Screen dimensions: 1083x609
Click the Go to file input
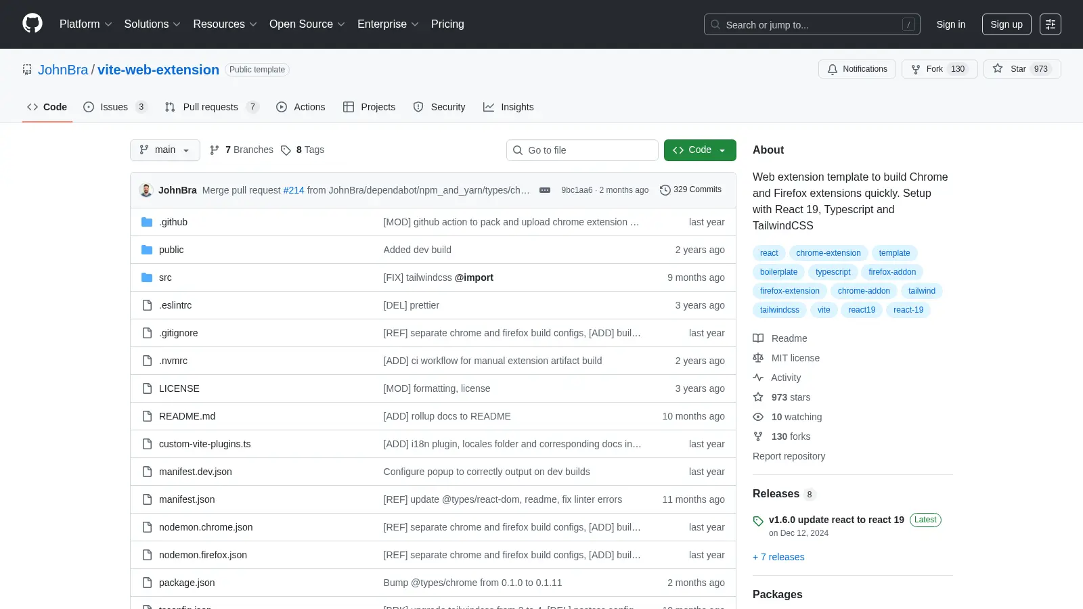[582, 150]
